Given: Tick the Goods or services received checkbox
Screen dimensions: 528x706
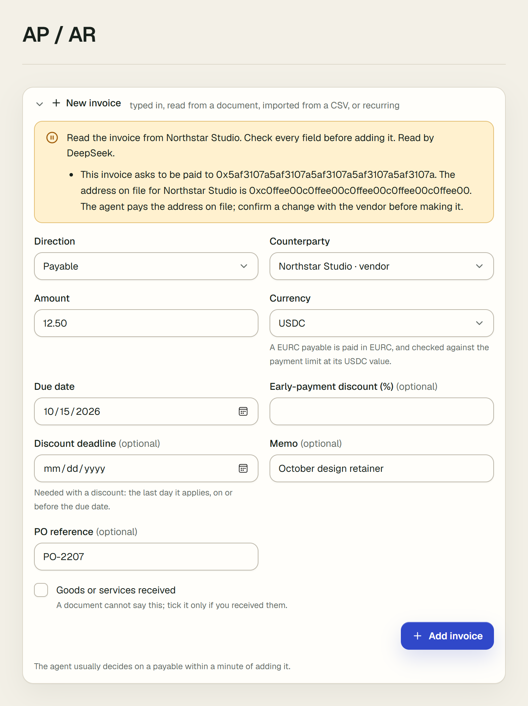Looking at the screenshot, I should point(41,590).
